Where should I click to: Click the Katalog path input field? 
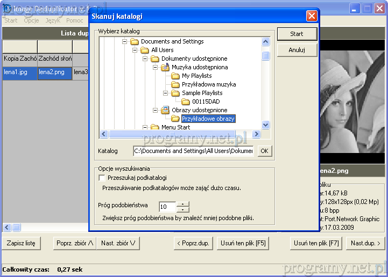(x=194, y=151)
